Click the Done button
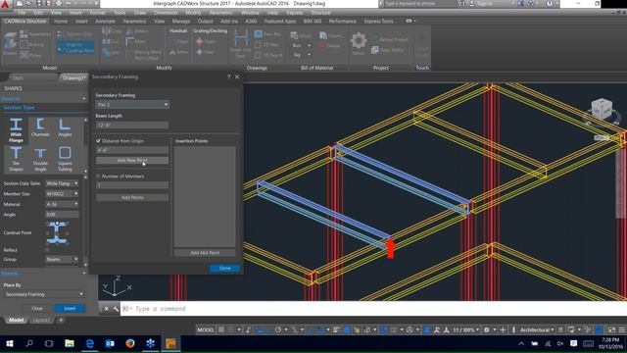Viewport: 627px width, 353px height. [224, 268]
